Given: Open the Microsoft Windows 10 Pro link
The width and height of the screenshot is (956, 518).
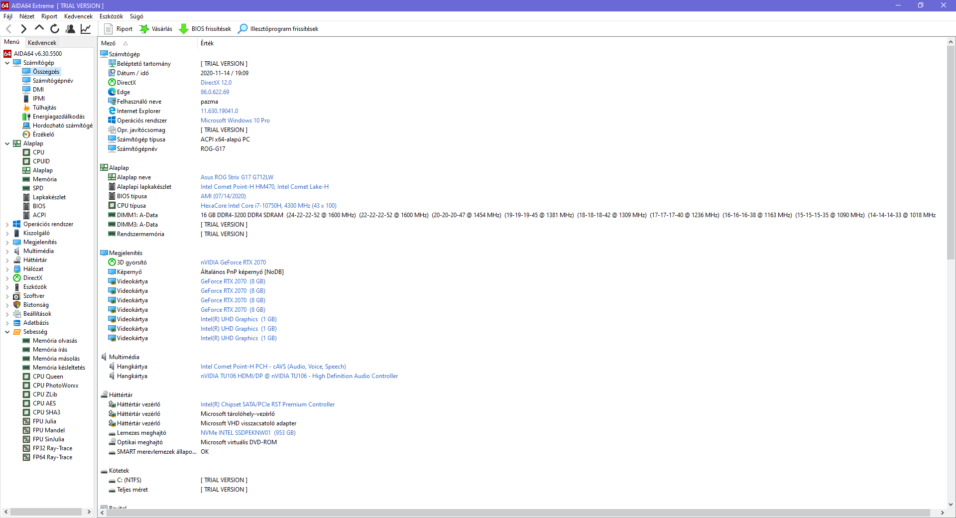Looking at the screenshot, I should click(235, 121).
